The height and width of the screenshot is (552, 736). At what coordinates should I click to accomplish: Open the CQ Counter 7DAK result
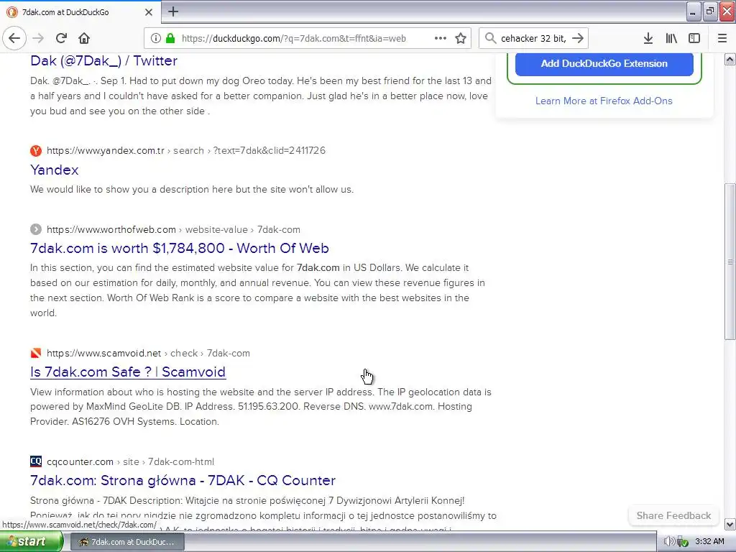coord(183,480)
